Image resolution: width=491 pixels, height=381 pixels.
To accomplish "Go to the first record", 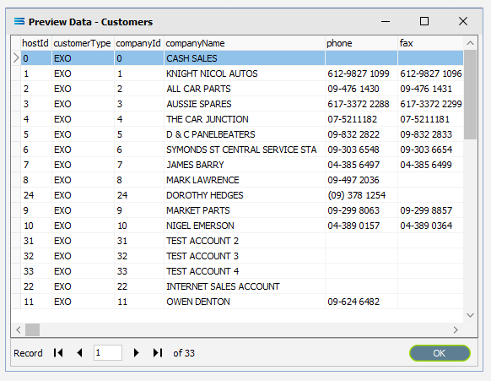I will click(x=58, y=353).
